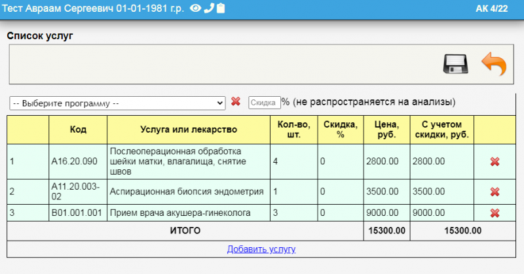The image size is (524, 274).
Task: Delete service row A16.20.090
Action: (x=495, y=162)
